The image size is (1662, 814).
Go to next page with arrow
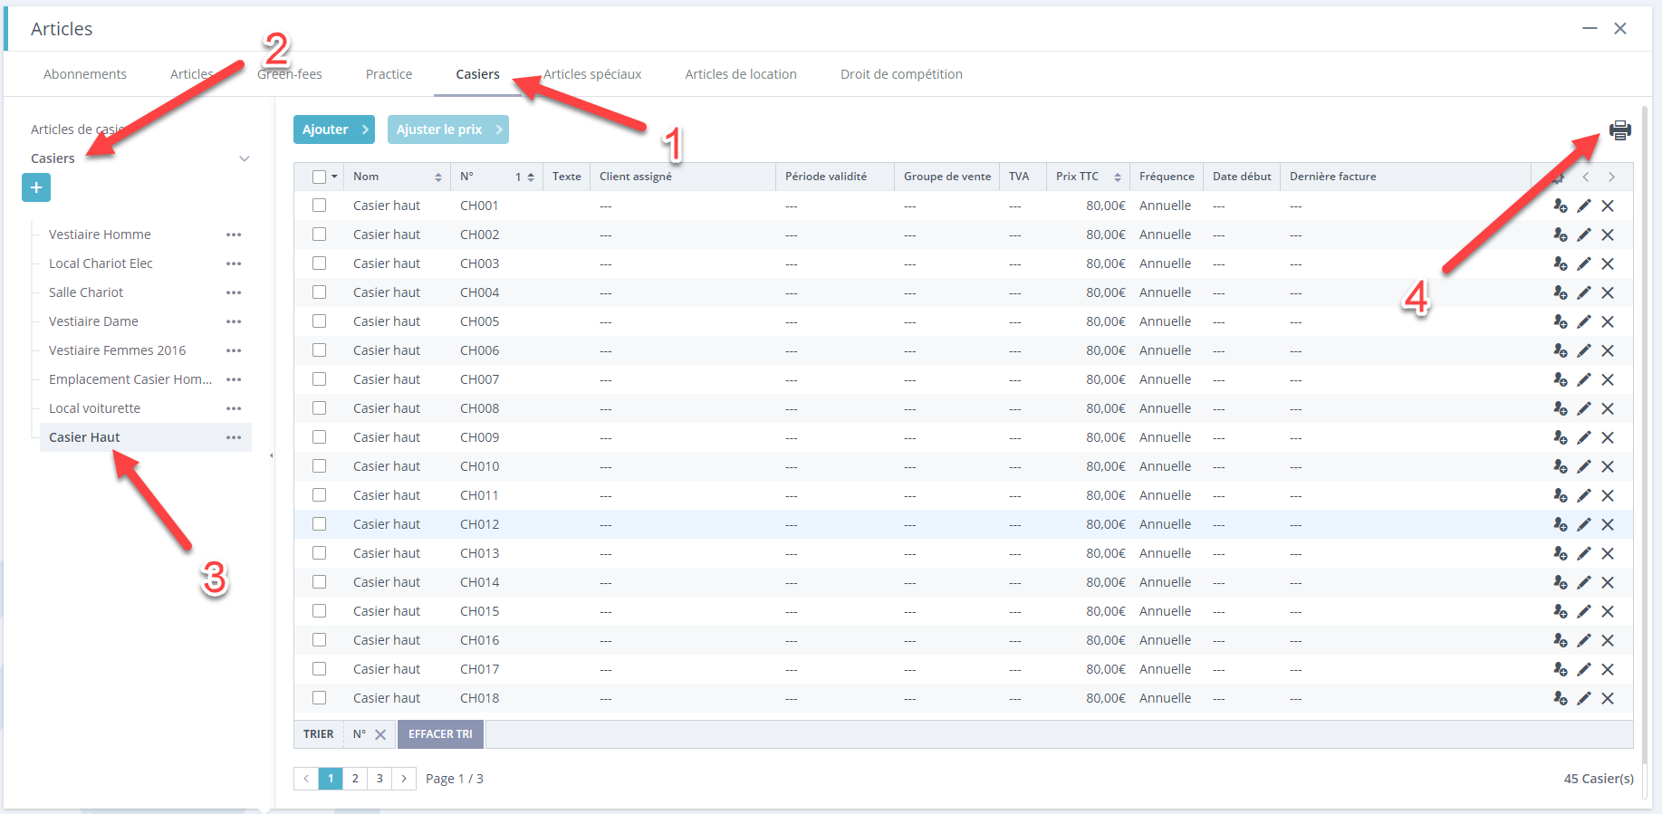pos(404,779)
